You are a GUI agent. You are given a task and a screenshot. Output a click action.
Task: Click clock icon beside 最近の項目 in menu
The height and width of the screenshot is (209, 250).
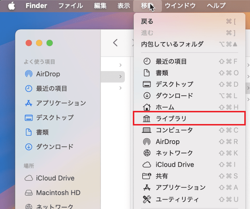click(x=147, y=61)
